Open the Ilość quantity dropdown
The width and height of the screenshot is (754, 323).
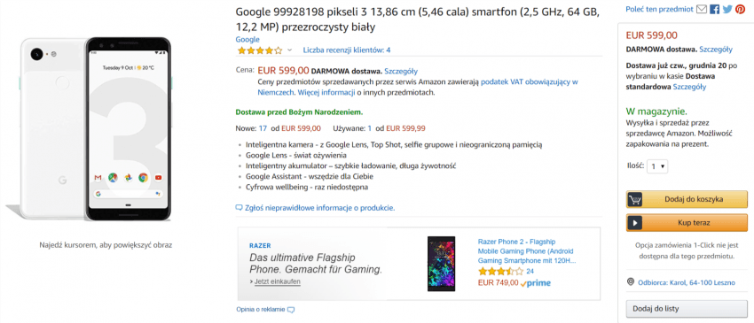657,166
